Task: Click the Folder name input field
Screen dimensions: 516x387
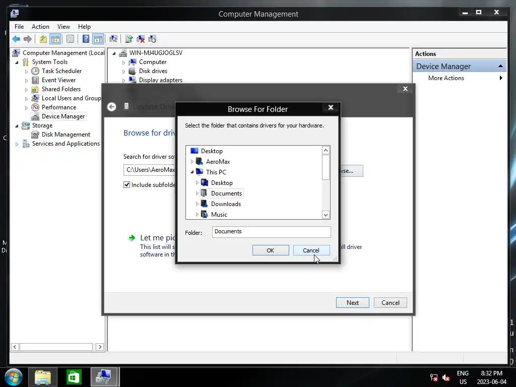Action: click(x=272, y=232)
